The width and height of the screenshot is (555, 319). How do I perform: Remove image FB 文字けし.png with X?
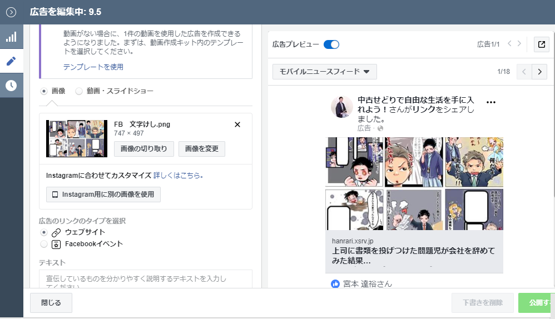[237, 124]
